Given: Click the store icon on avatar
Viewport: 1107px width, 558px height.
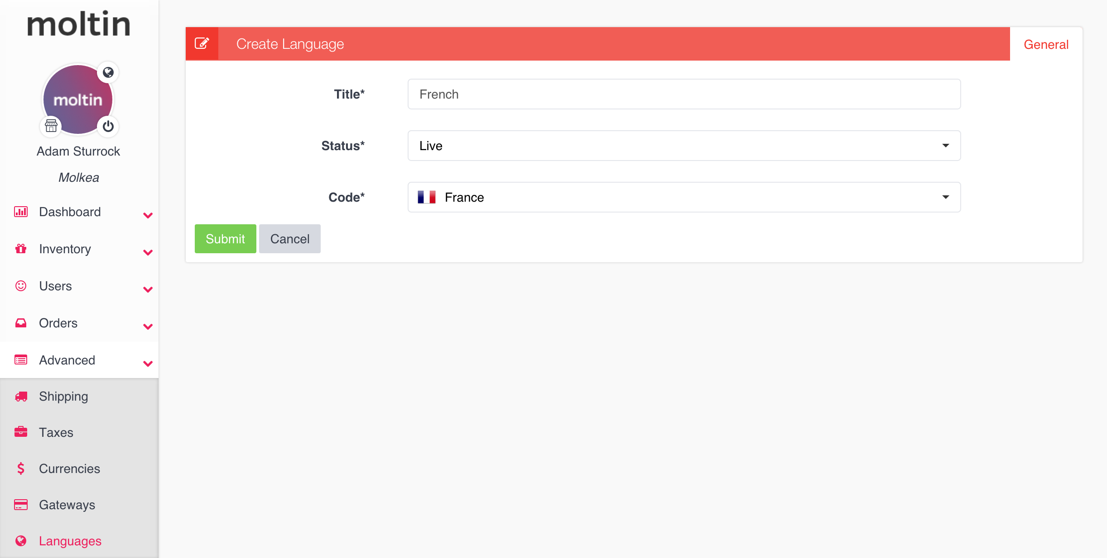Looking at the screenshot, I should 51,126.
